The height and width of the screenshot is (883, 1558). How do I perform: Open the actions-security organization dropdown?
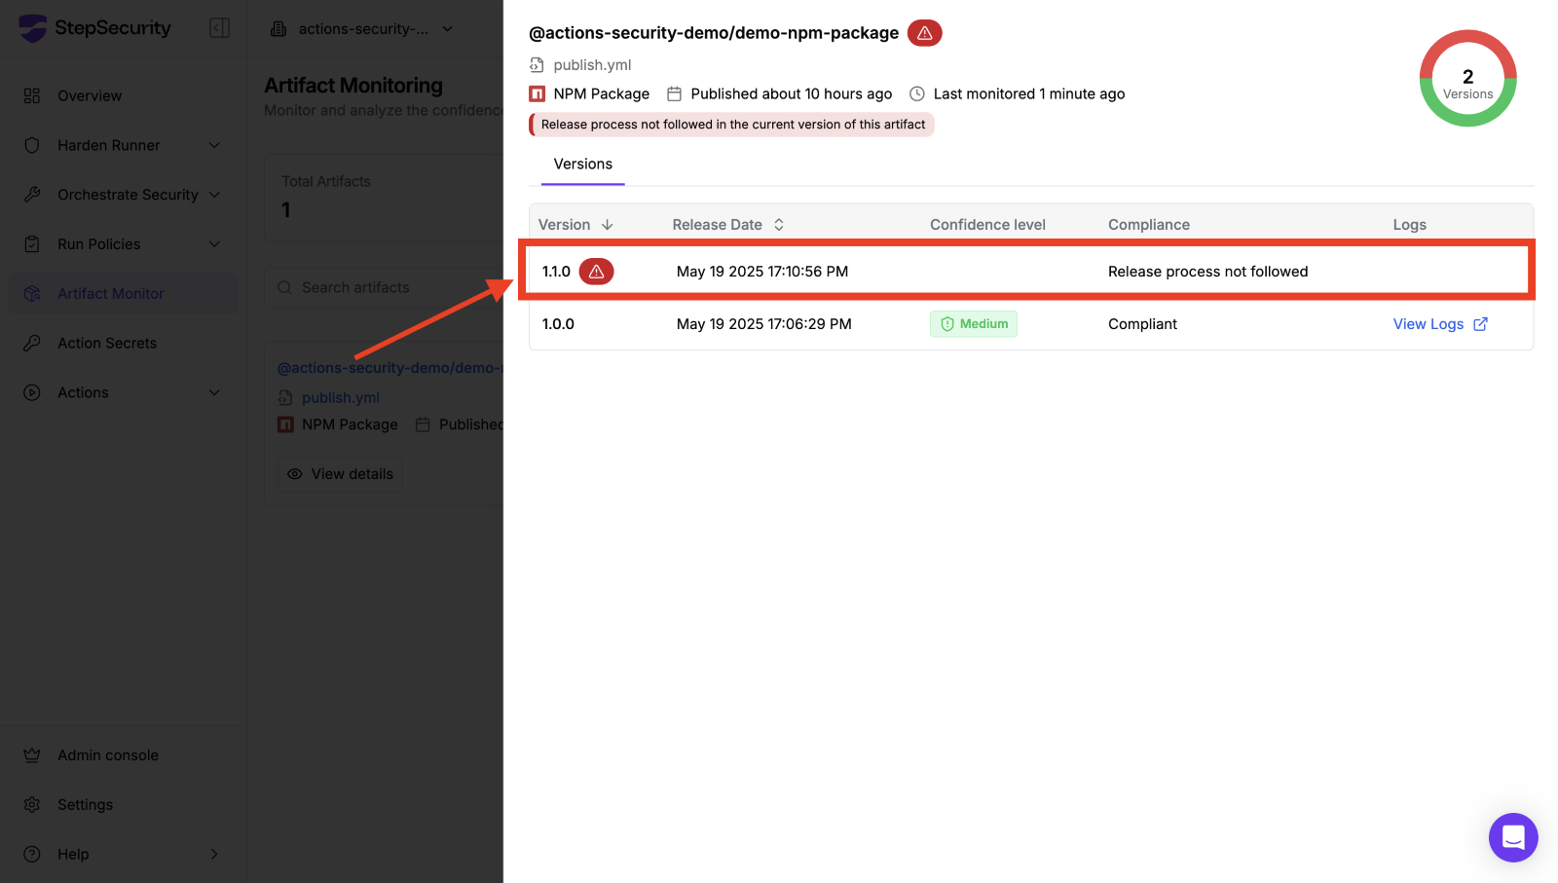[x=362, y=29]
